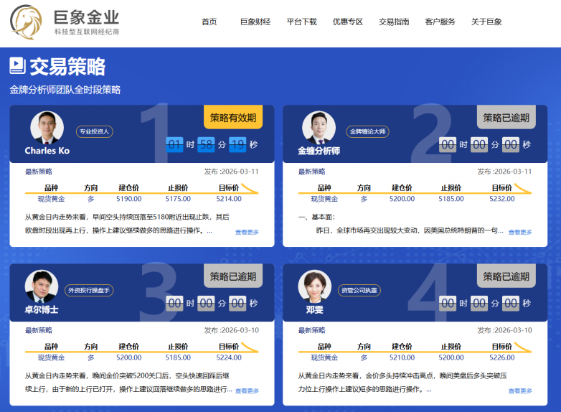Open Charles Ko's avatar photo
561x412 pixels.
click(x=47, y=128)
